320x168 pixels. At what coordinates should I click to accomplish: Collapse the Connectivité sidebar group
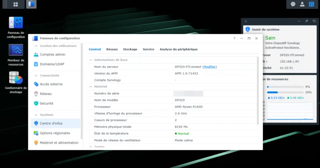tap(36, 75)
